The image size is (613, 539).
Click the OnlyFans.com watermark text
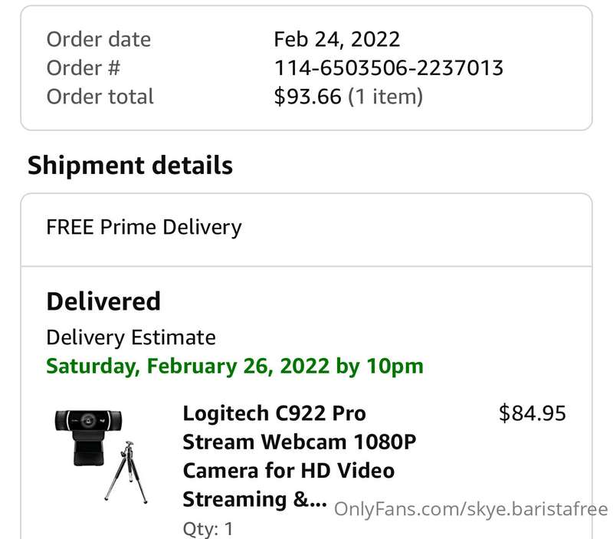point(470,510)
